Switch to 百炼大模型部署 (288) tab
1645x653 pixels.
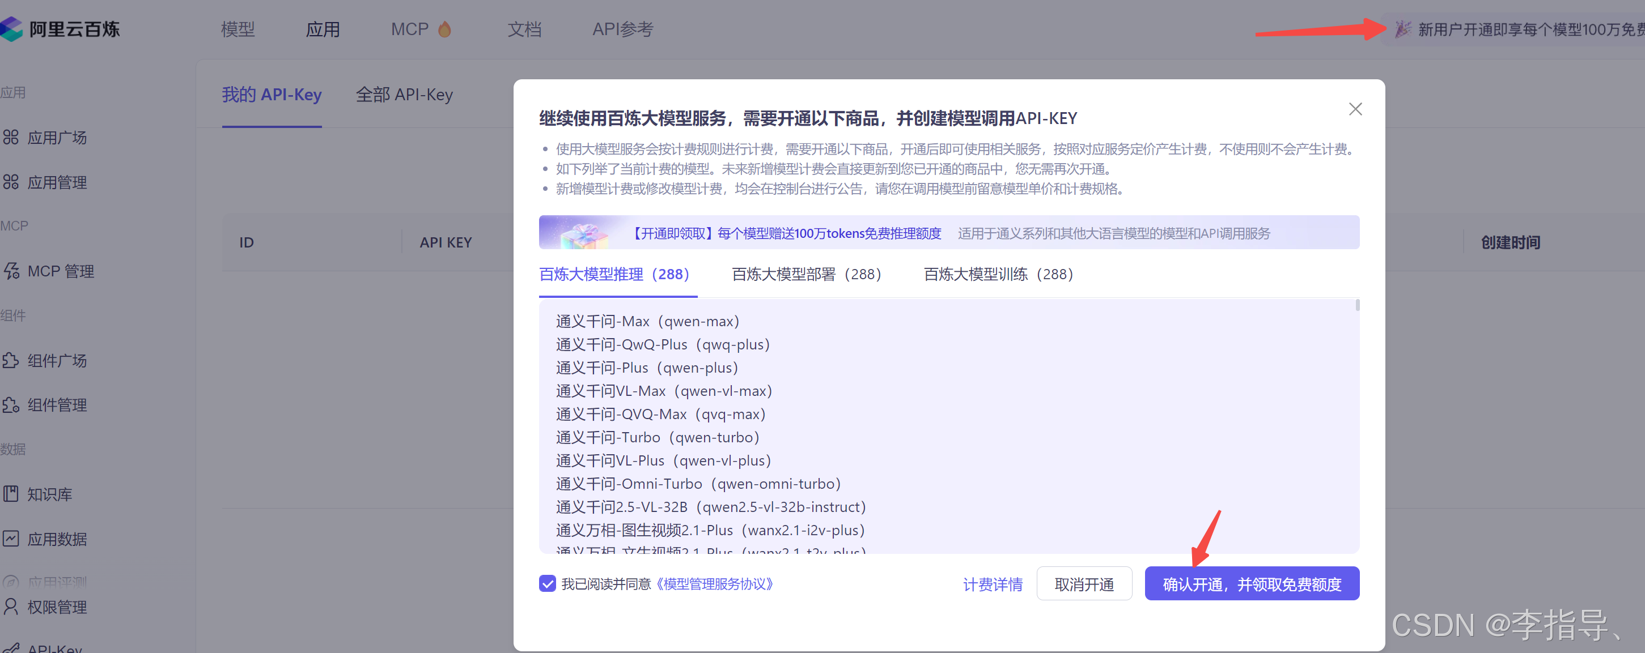[806, 275]
